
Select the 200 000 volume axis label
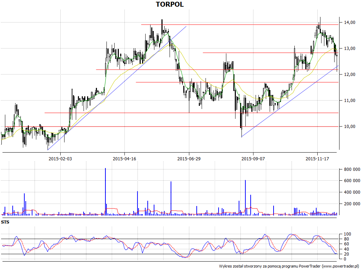pyautogui.click(x=352, y=204)
